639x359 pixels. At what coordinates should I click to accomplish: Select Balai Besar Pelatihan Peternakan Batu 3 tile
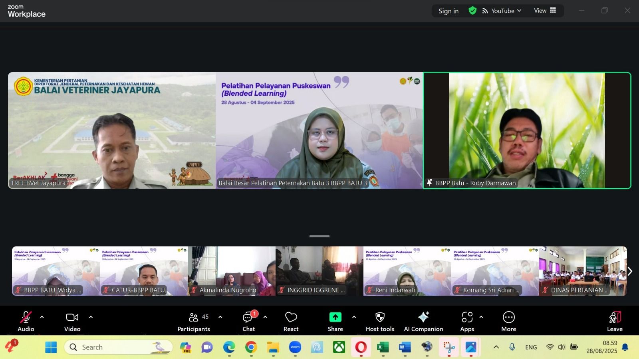[x=319, y=130]
